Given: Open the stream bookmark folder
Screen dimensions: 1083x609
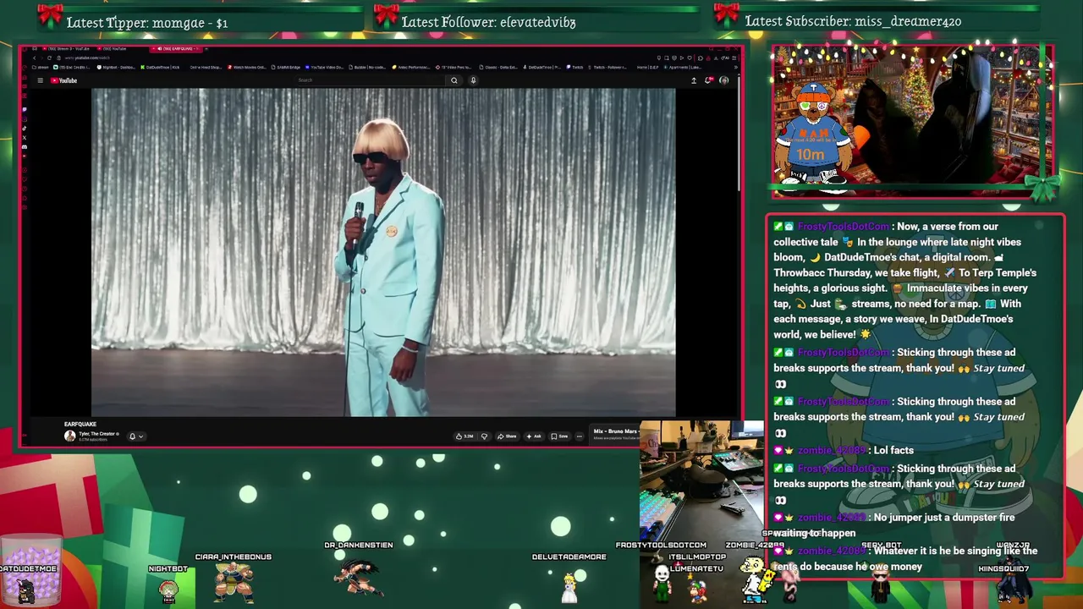Looking at the screenshot, I should [x=41, y=68].
